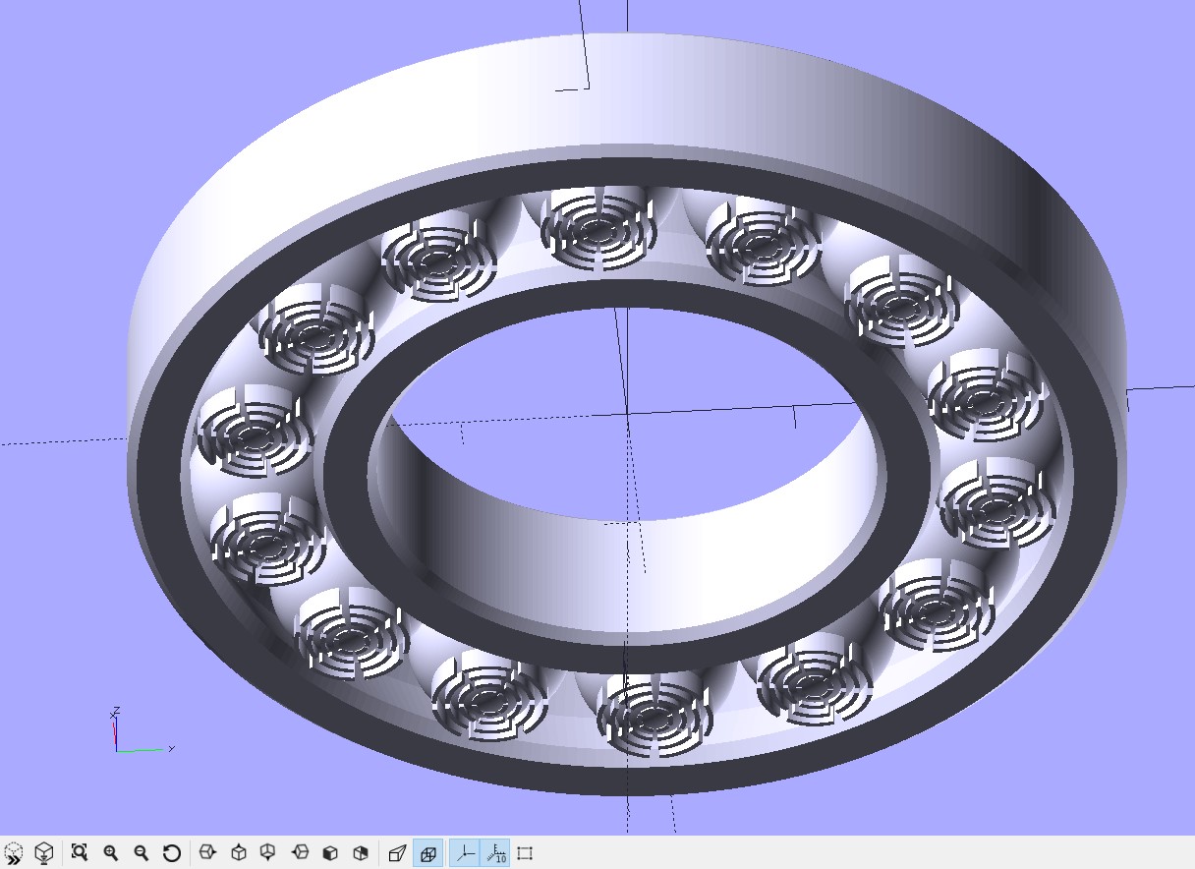This screenshot has width=1195, height=869.
Task: Toggle Orthogonal projection mode
Action: (427, 852)
